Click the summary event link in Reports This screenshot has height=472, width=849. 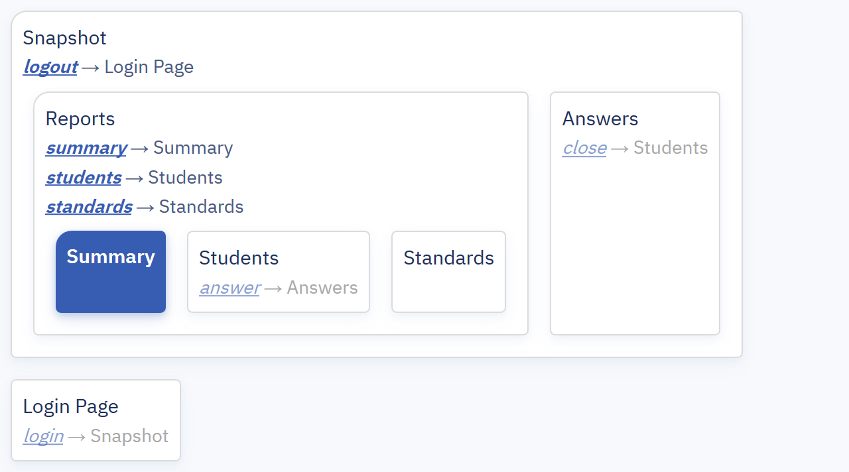[86, 148]
